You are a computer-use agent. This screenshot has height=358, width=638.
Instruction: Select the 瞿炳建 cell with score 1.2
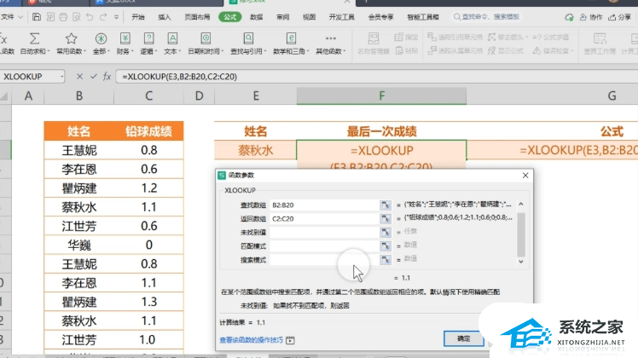[79, 188]
